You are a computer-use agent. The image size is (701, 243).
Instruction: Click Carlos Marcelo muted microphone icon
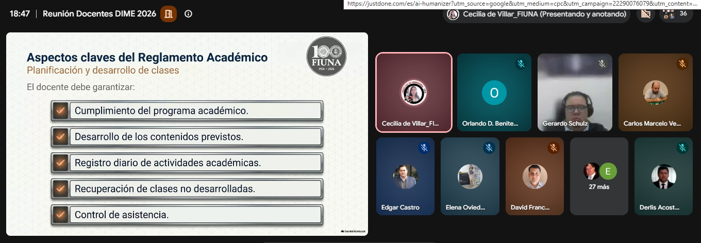coord(682,64)
